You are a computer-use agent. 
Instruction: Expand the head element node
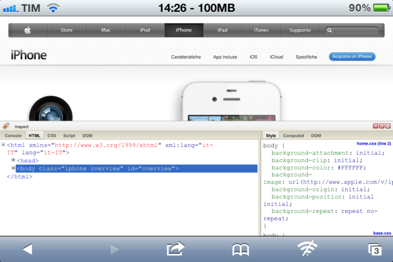pos(13,160)
